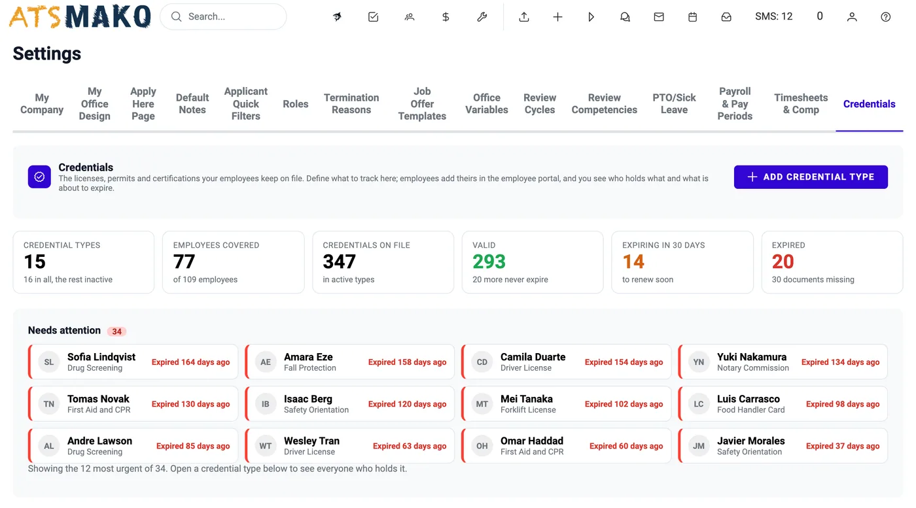Click the help question mark icon

pyautogui.click(x=886, y=17)
